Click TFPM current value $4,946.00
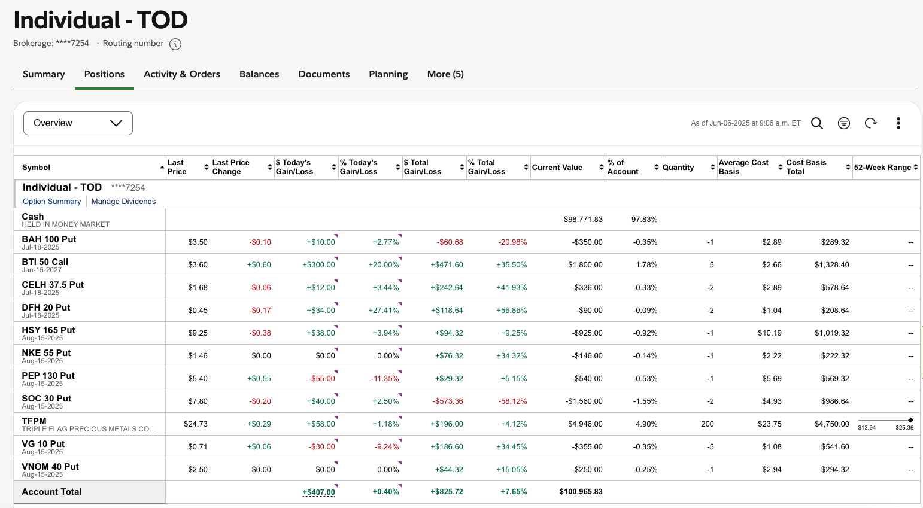Viewport: 923px width, 508px height. pyautogui.click(x=585, y=424)
